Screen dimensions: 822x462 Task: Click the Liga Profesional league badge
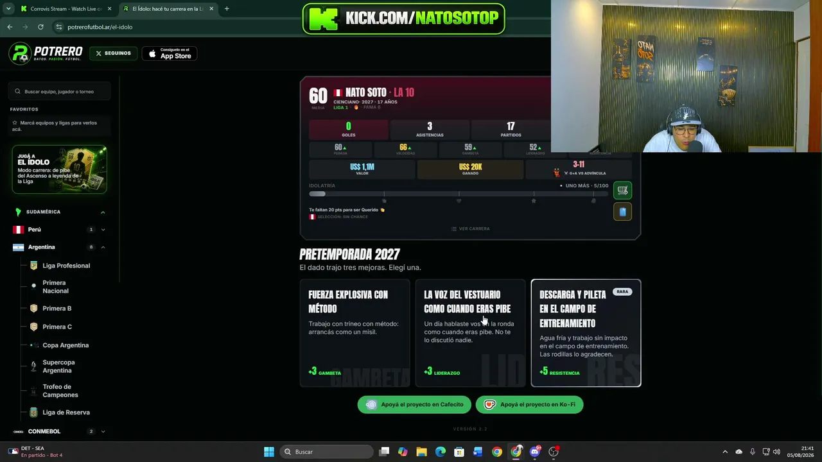33,266
